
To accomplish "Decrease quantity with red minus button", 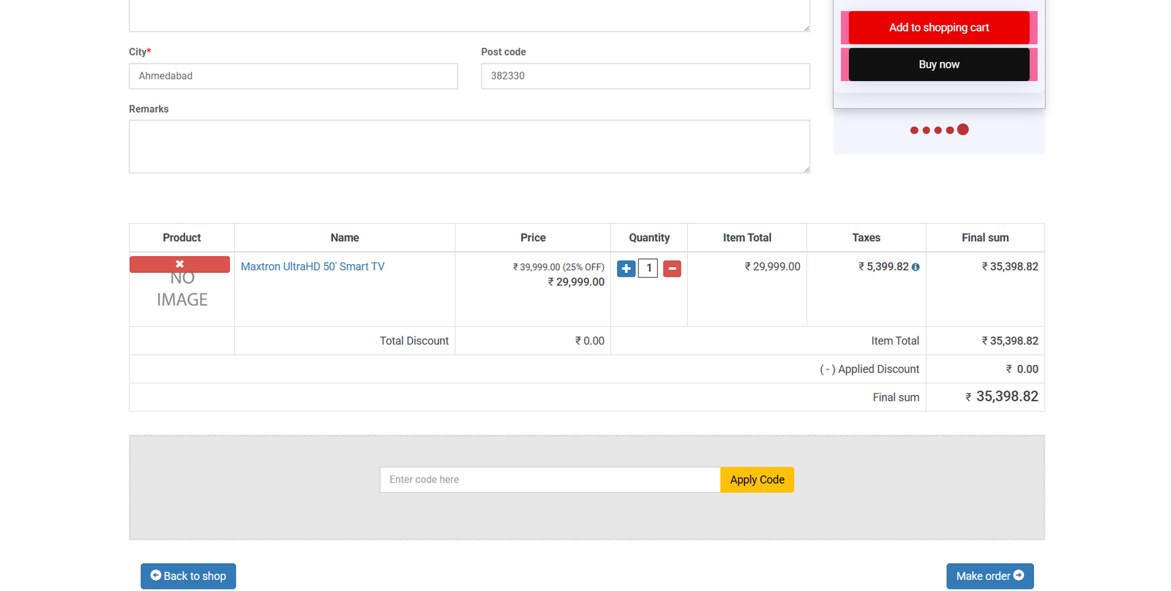I will tap(672, 268).
